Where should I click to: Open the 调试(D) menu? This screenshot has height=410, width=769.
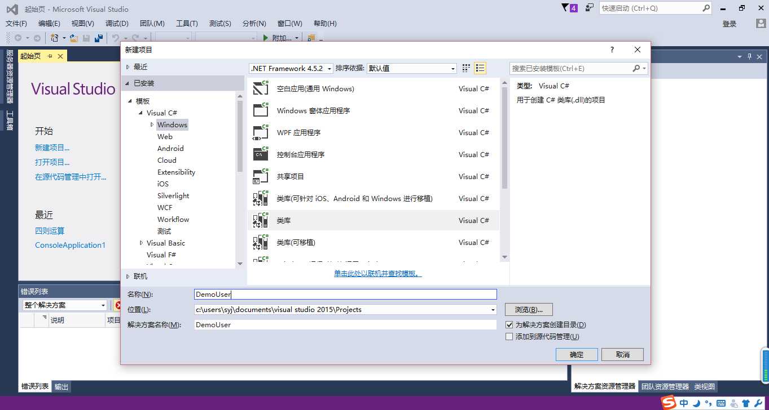pos(117,24)
